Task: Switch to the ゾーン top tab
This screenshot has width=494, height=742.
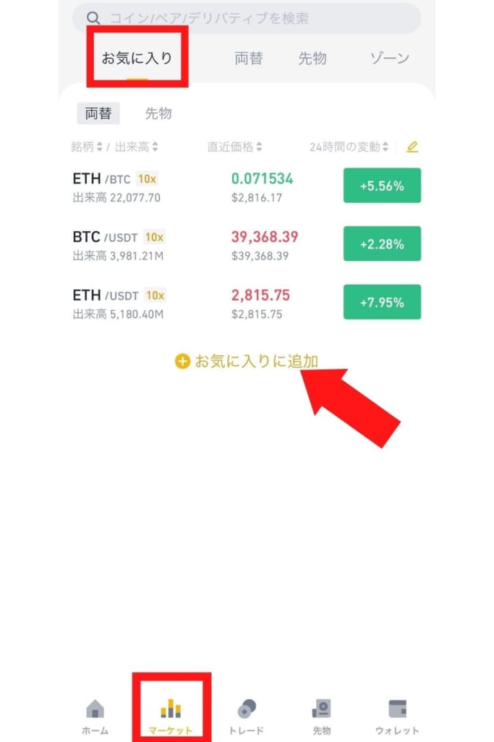Action: (390, 58)
